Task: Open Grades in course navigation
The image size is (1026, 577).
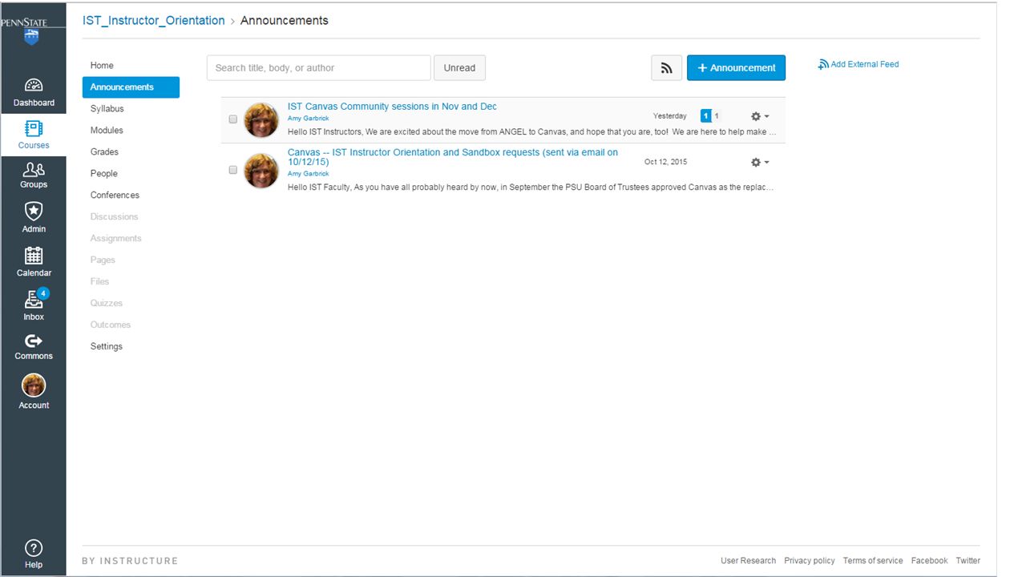Action: (x=104, y=152)
